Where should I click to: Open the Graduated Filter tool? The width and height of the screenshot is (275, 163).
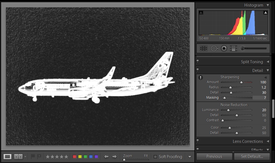(x=233, y=49)
